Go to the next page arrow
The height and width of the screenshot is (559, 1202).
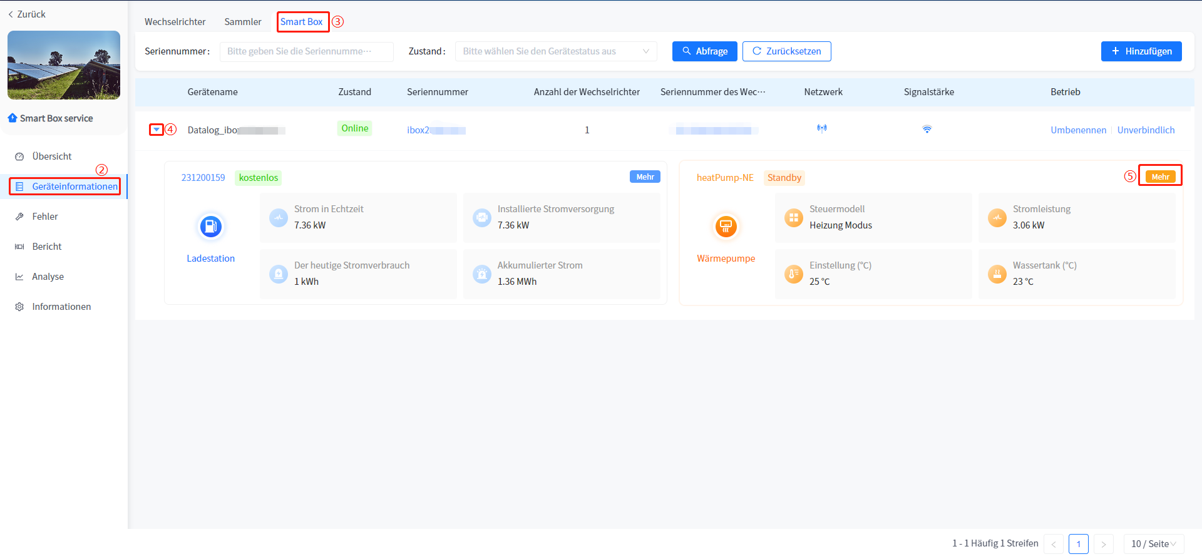(1104, 544)
